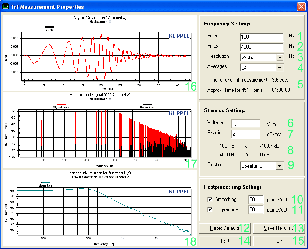The height and width of the screenshot is (249, 308).
Task: Click the KLIPPEL logo in transfer function chart
Action: [x=179, y=191]
